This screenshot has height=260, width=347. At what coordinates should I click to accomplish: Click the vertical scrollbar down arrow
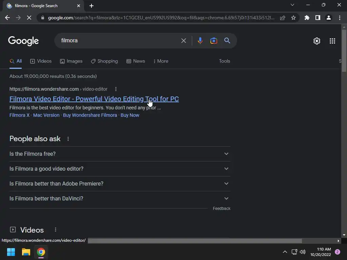click(x=344, y=235)
